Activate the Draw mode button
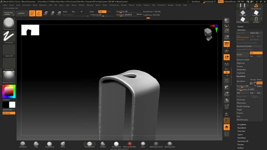This screenshot has height=150, width=267. tap(39, 13)
